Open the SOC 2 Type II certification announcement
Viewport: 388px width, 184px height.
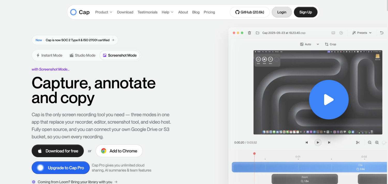(75, 40)
